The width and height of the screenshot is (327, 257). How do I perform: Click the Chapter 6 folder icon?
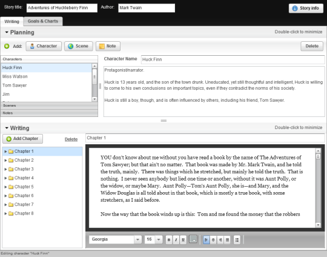pyautogui.click(x=11, y=196)
